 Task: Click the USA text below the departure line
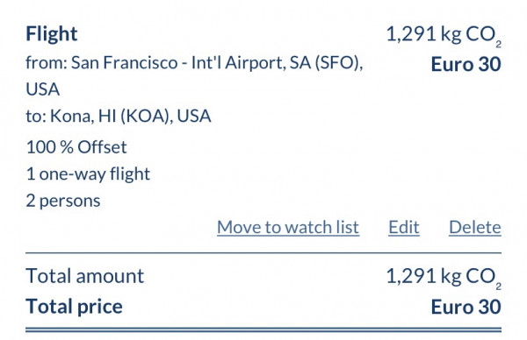point(43,89)
